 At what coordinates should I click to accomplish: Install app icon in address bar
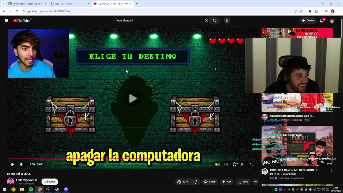pyautogui.click(x=295, y=11)
